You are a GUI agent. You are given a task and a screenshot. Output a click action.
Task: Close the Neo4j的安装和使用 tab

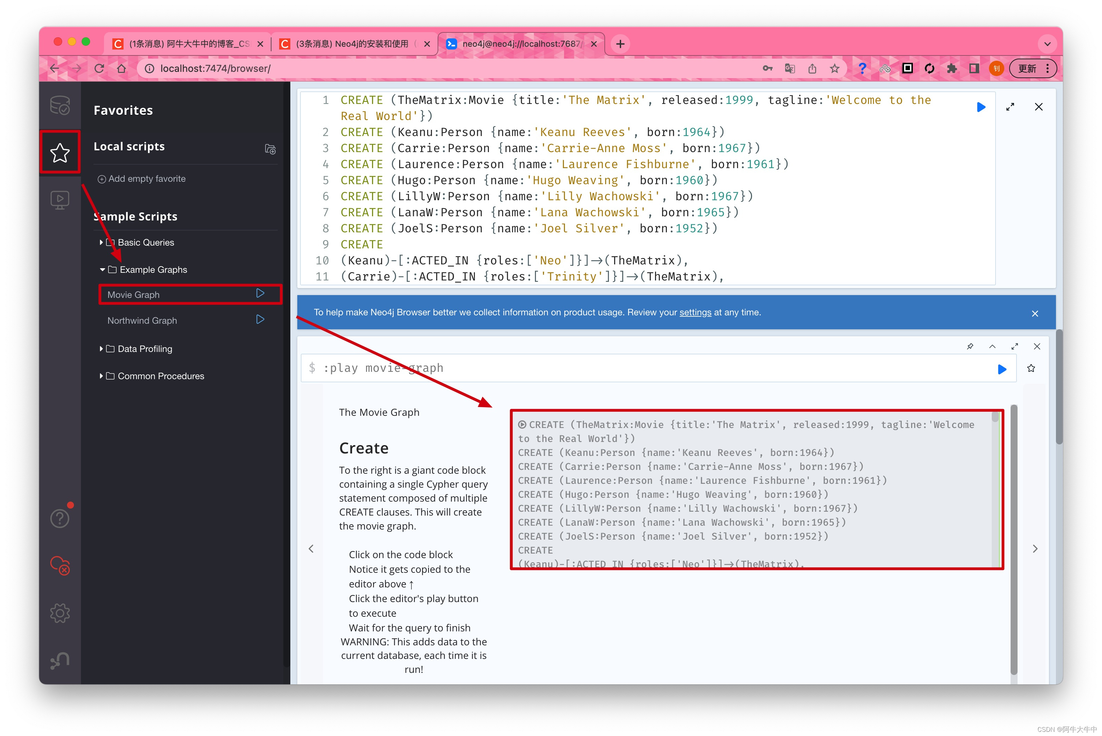427,44
